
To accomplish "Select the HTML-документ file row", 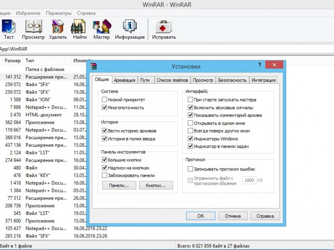I will pyautogui.click(x=43, y=115).
